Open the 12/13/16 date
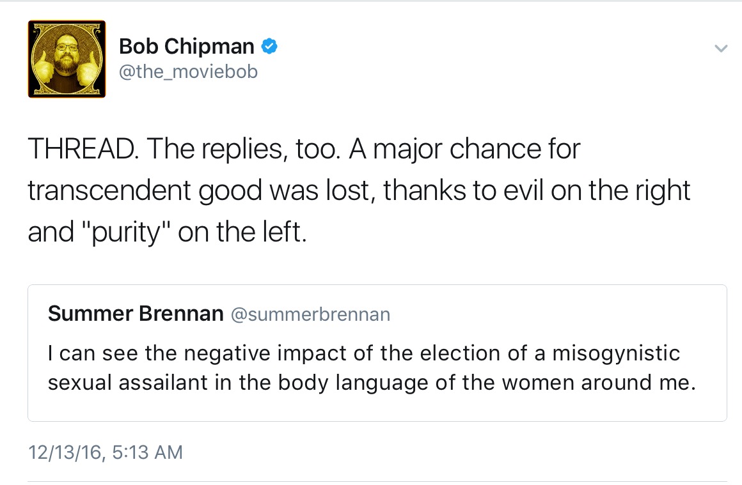Image resolution: width=742 pixels, height=485 pixels. 65,452
